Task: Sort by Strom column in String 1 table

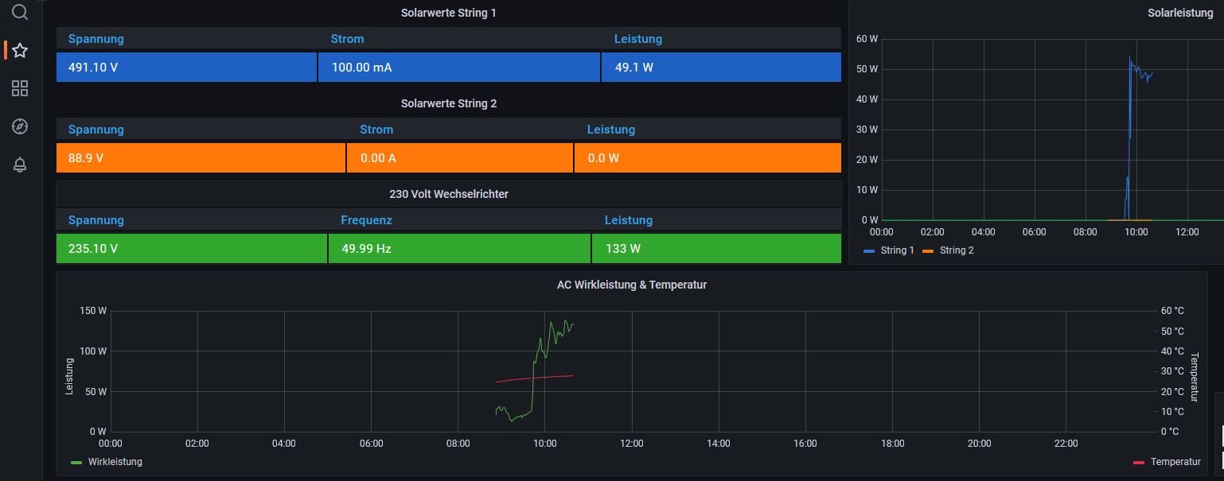Action: coord(347,39)
